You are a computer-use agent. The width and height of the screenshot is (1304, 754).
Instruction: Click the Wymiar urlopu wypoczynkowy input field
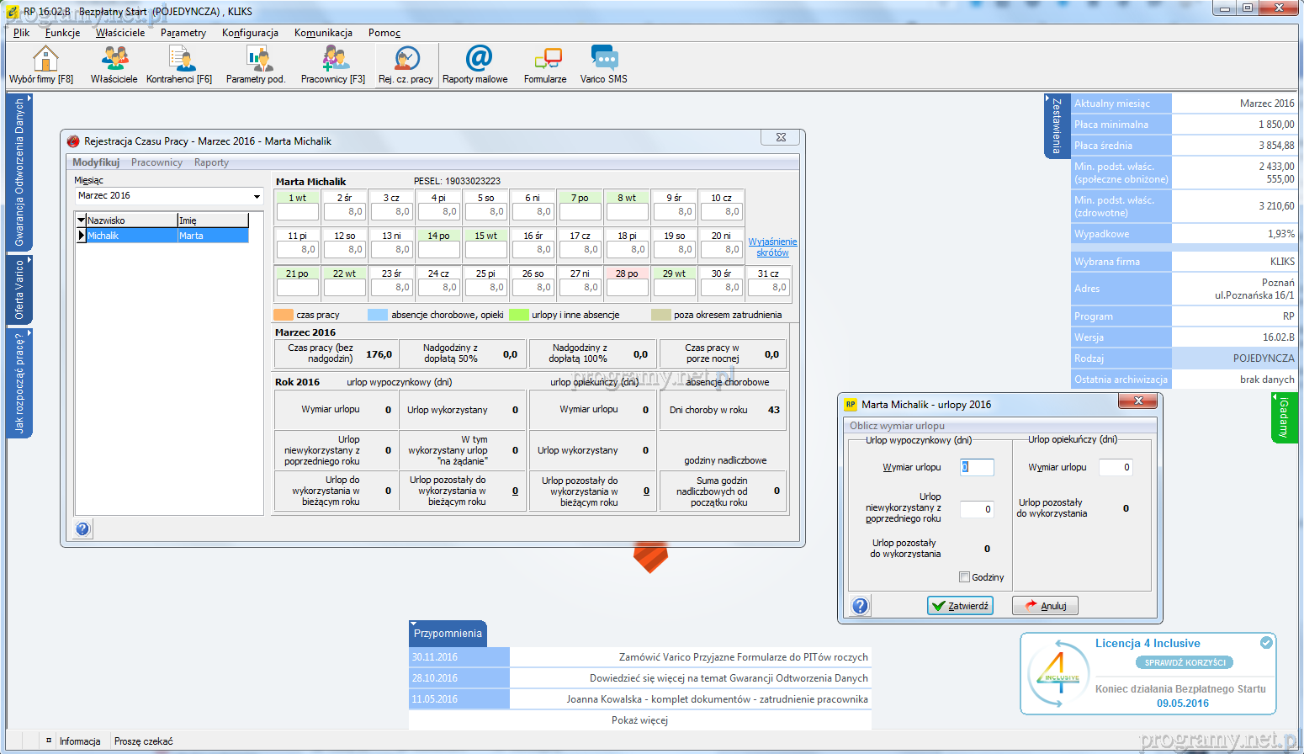coord(977,467)
